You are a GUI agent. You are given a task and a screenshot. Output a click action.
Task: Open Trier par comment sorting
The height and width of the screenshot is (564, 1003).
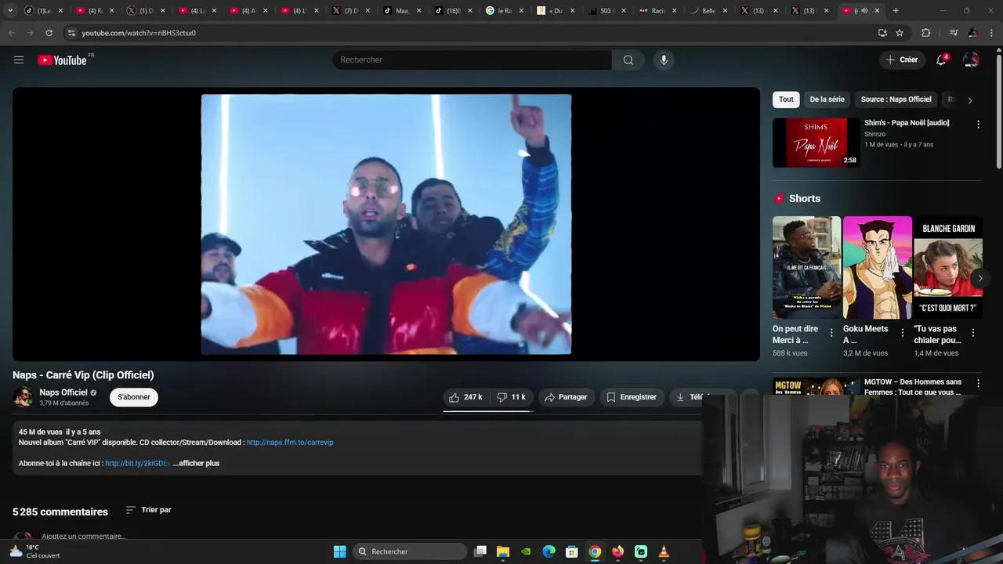pos(148,510)
